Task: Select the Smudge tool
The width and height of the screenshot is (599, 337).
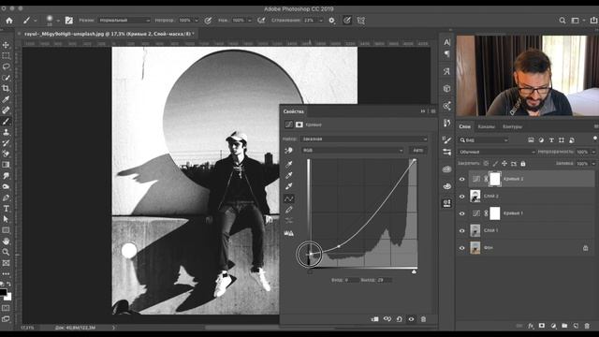Action: click(x=6, y=176)
